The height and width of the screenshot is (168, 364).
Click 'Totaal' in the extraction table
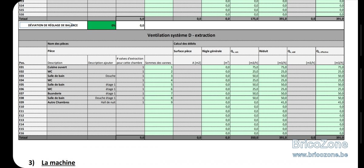tap(23, 138)
